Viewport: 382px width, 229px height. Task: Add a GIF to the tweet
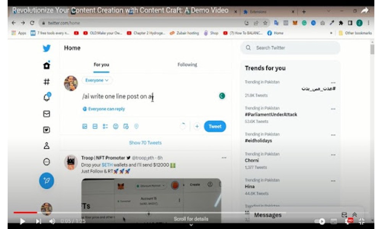coord(95,126)
